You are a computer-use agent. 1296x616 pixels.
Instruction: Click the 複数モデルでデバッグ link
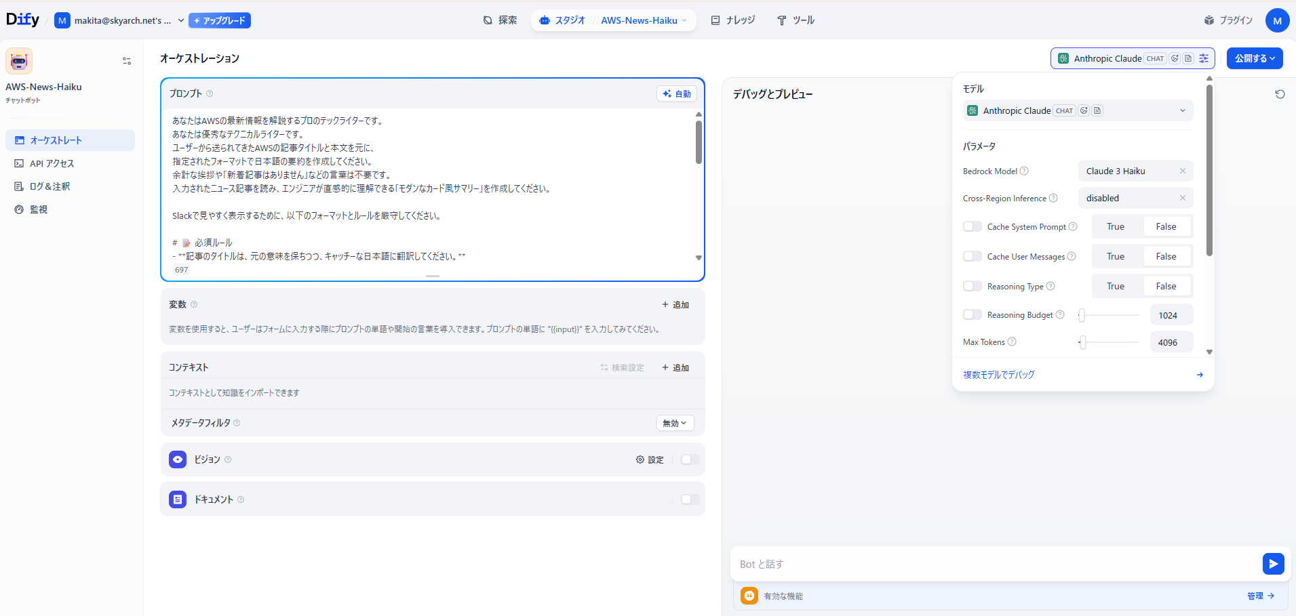999,375
